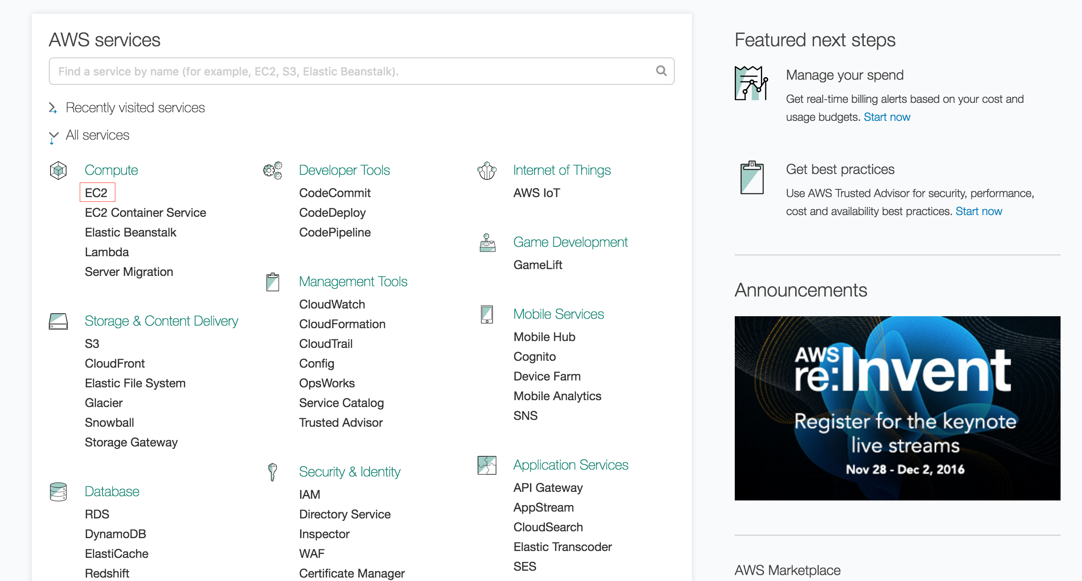Open GameLift

(538, 265)
